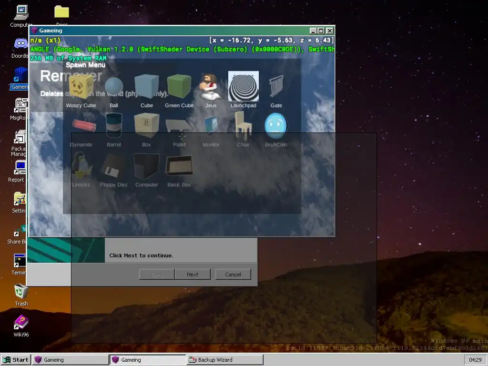Click Next in the Backup Wizard
This screenshot has width=488, height=366.
(193, 274)
